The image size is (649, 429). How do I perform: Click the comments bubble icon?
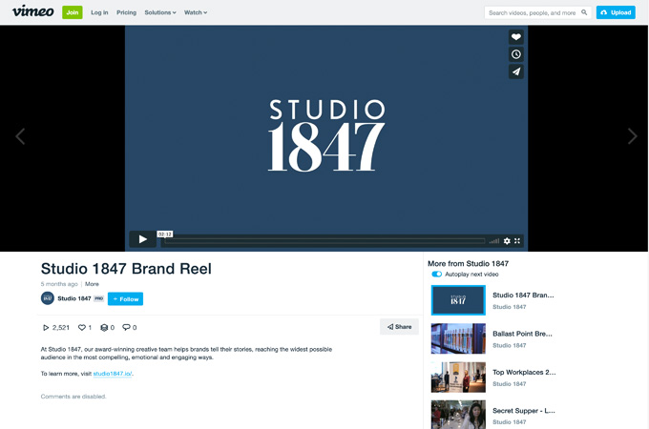[x=126, y=327]
